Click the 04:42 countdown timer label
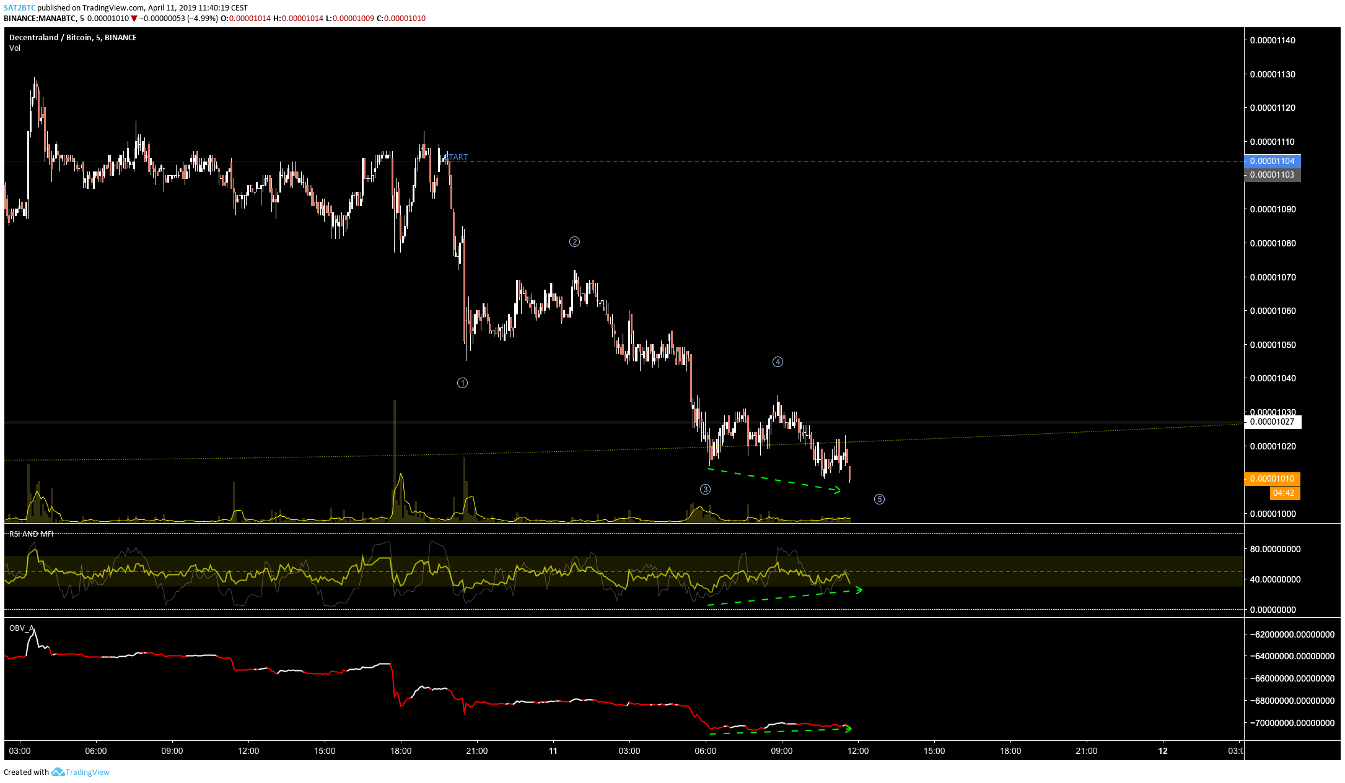Viewport: 1345px width, 783px height. tap(1284, 493)
